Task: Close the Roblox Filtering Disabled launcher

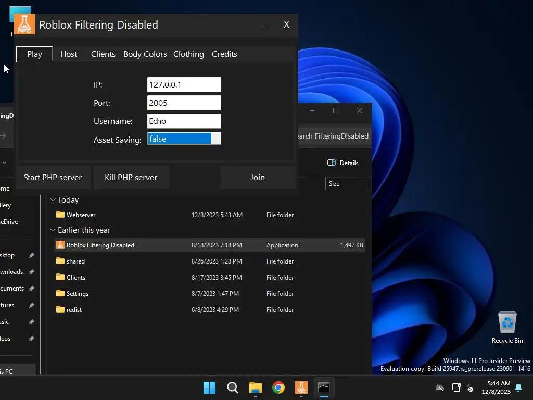Action: pos(287,24)
